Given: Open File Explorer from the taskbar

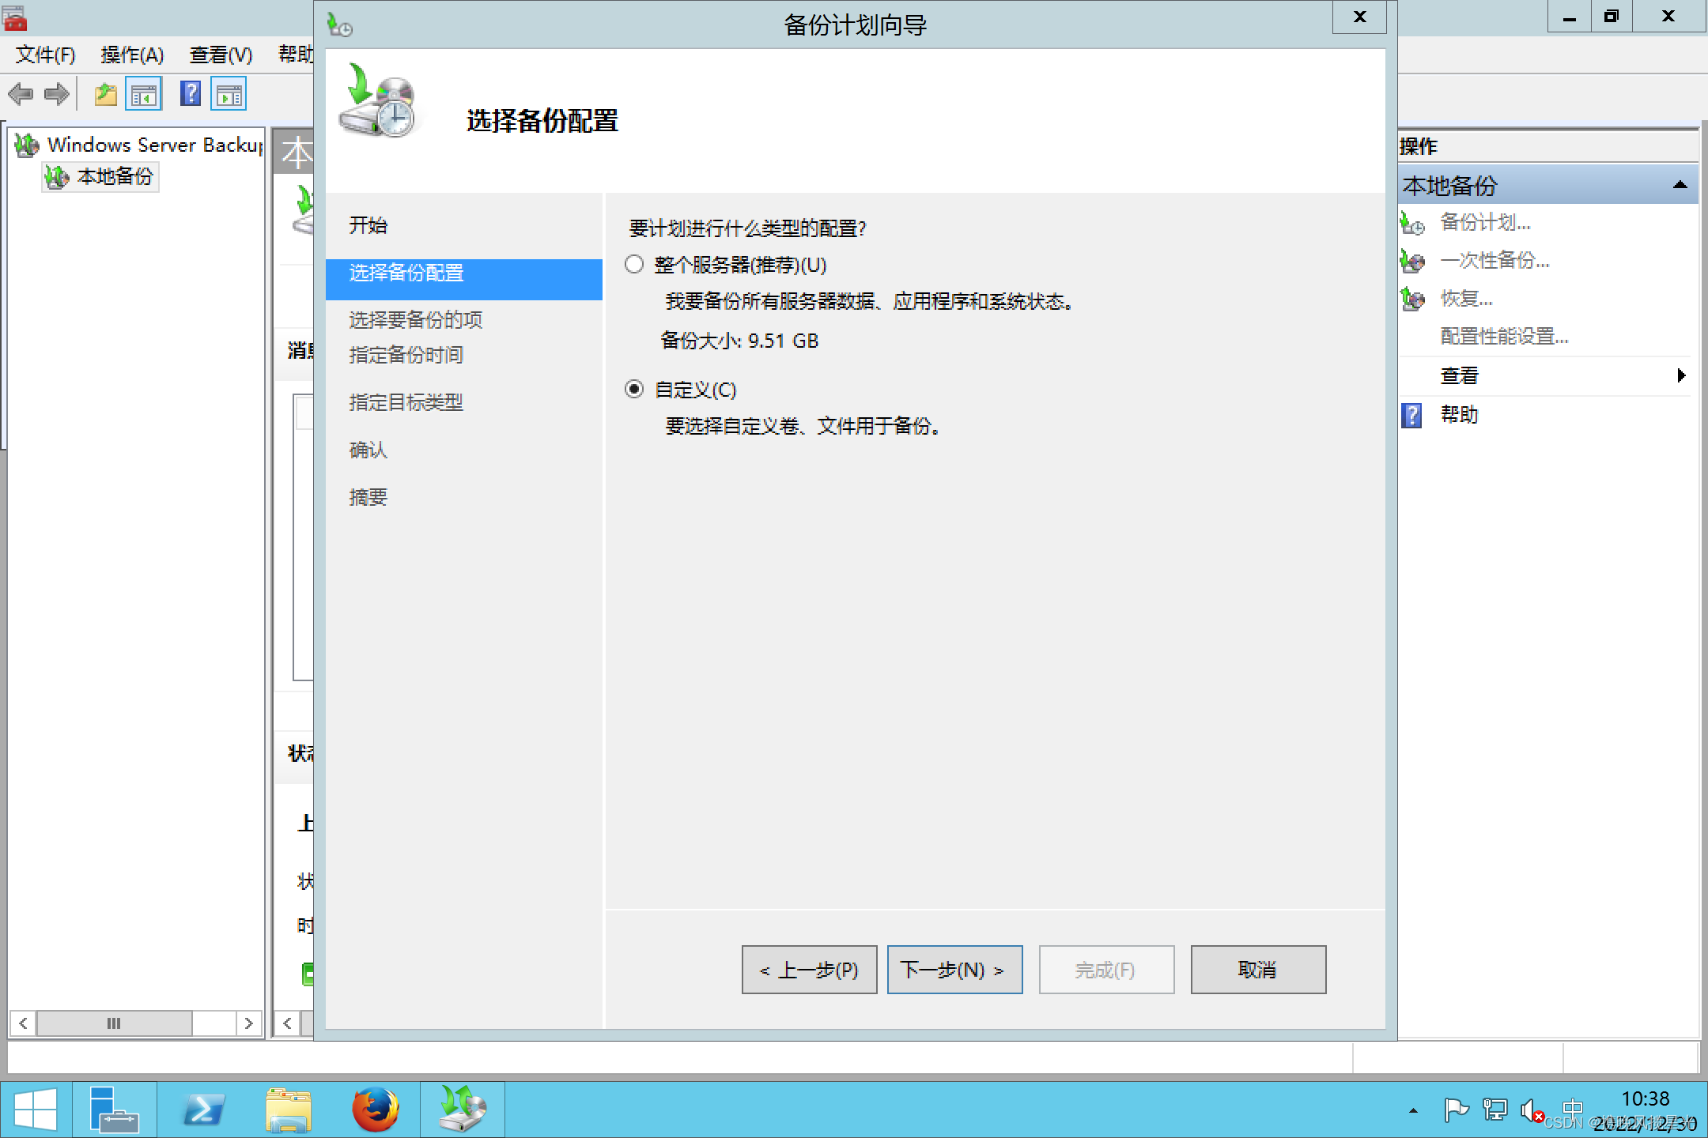Looking at the screenshot, I should (x=289, y=1110).
